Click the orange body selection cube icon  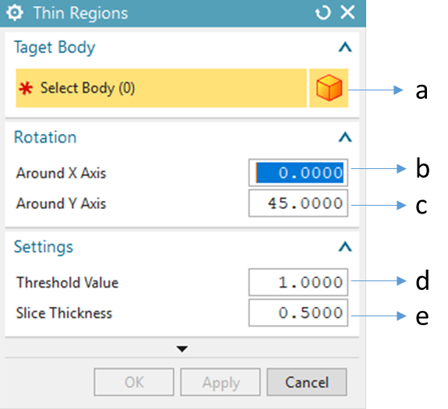pyautogui.click(x=329, y=88)
